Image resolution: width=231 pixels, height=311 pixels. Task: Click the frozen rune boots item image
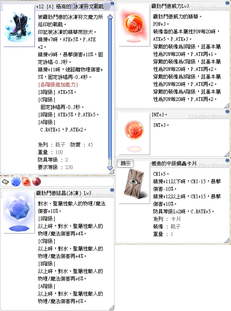pyautogui.click(x=18, y=27)
